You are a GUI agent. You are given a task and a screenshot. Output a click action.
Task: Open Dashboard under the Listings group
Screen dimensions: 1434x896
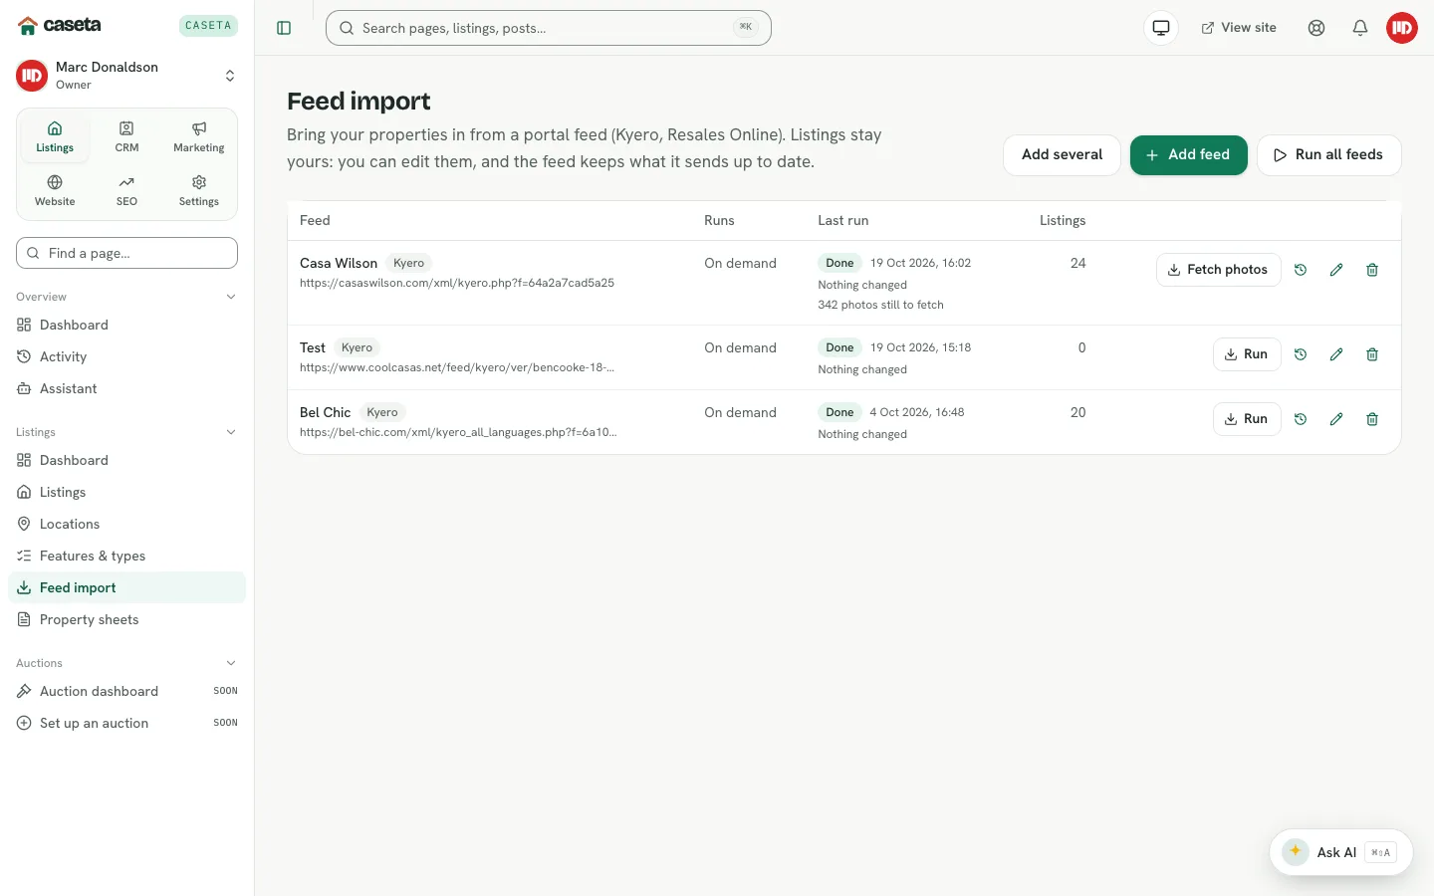(x=126, y=460)
